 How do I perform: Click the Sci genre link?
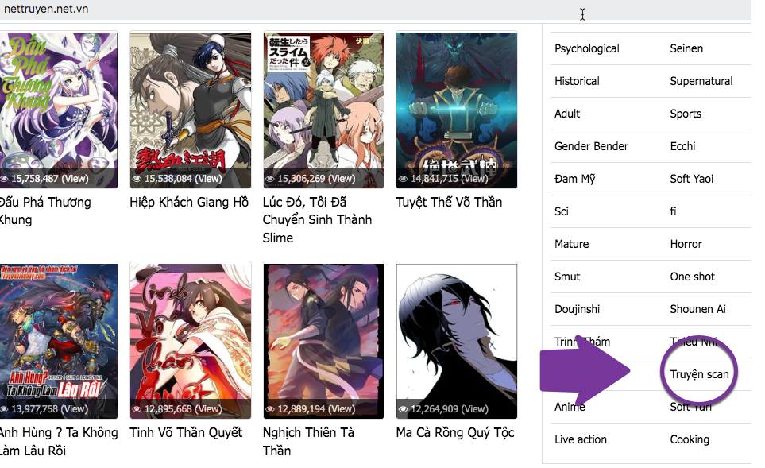click(562, 212)
